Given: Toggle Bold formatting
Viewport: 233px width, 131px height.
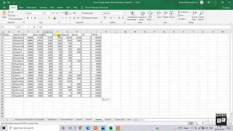Looking at the screenshot, I should pyautogui.click(x=28, y=18).
